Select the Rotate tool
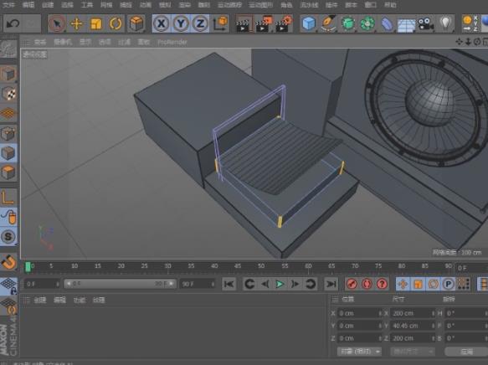 [x=116, y=23]
